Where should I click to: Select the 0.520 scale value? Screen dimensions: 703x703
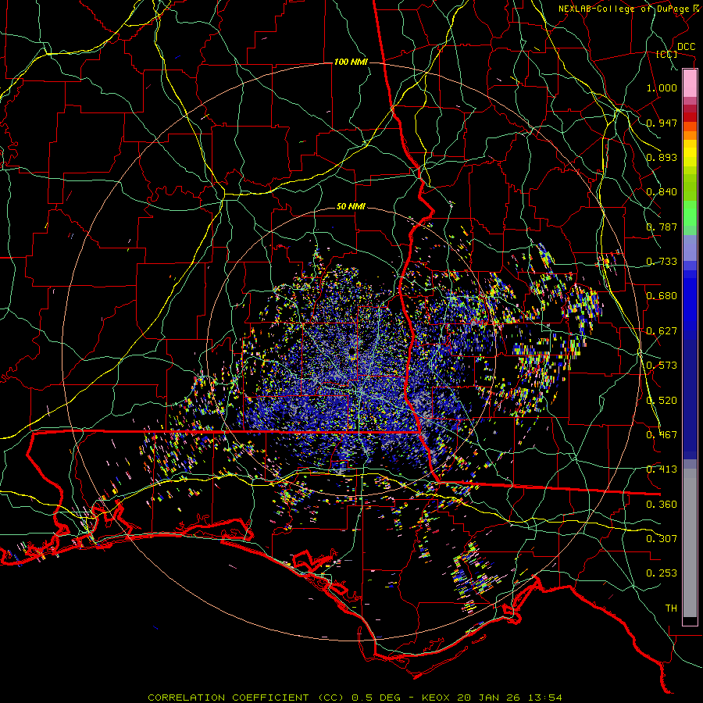[662, 401]
